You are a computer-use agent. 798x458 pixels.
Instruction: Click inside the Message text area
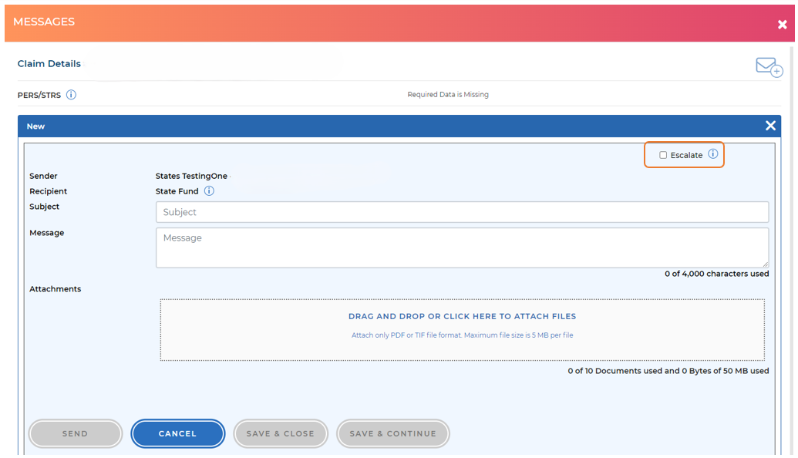(462, 248)
